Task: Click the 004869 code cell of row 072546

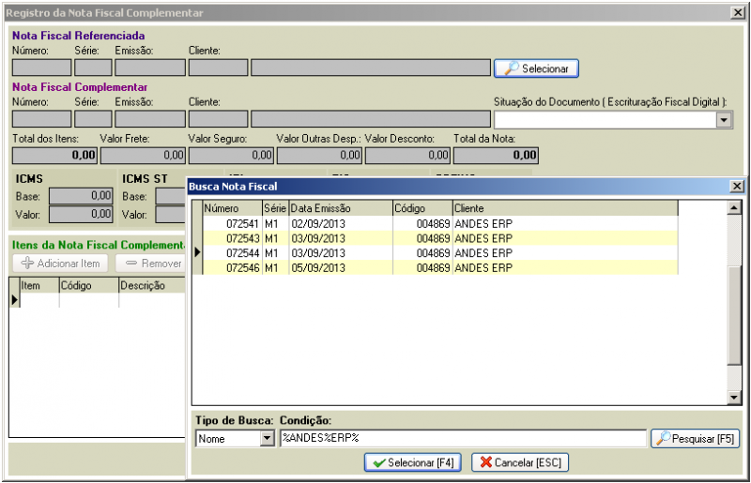Action: (422, 267)
